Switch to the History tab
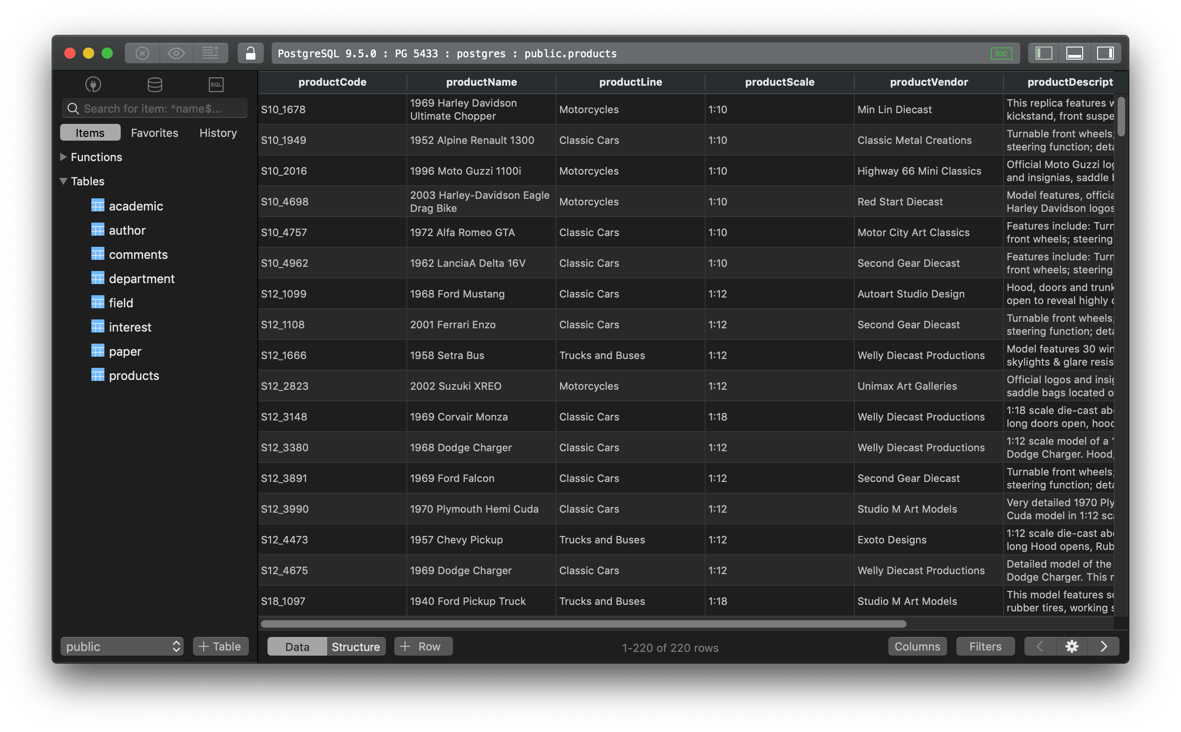1181x732 pixels. (x=218, y=133)
